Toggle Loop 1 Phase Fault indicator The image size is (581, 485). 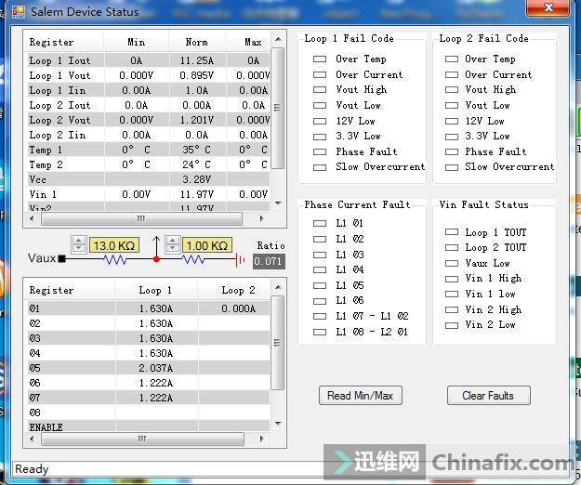click(x=320, y=151)
